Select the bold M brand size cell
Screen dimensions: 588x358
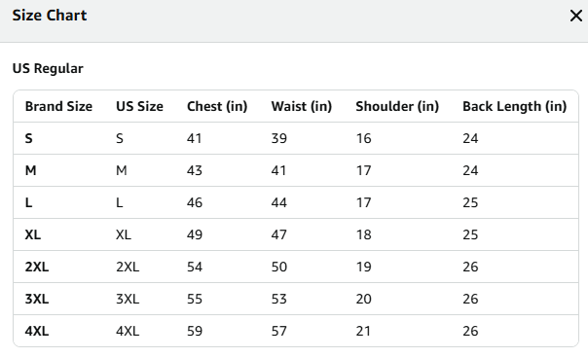(x=31, y=170)
